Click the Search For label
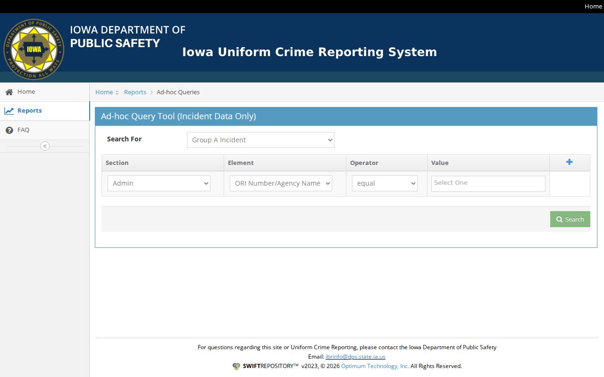This screenshot has width=604, height=377. click(124, 139)
